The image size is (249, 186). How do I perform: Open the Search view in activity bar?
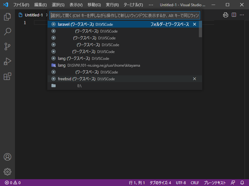point(7,32)
